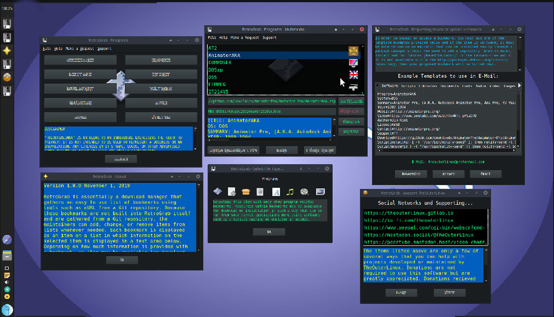Select DOSep in the Multimedia list

coord(278,70)
